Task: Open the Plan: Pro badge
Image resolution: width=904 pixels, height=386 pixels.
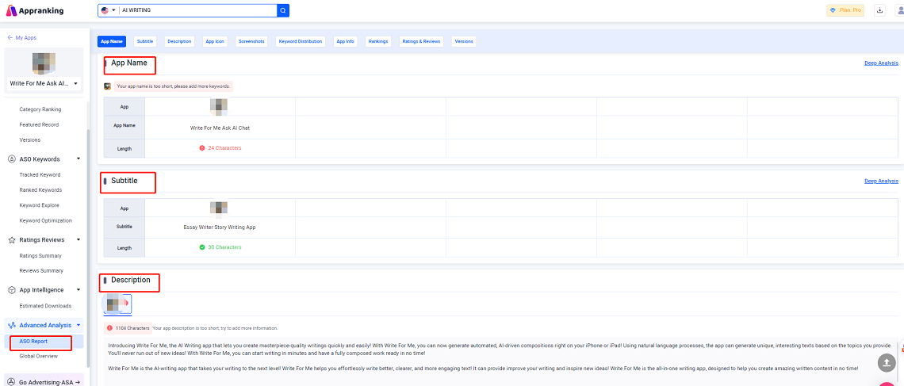Action: pos(845,10)
